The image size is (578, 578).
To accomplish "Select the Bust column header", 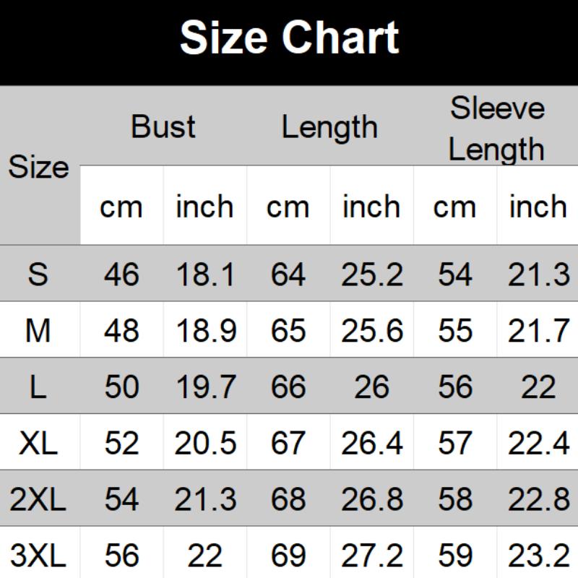I will [163, 127].
